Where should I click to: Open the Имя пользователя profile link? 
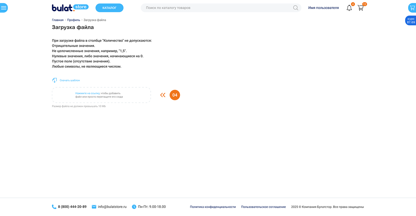(x=323, y=8)
